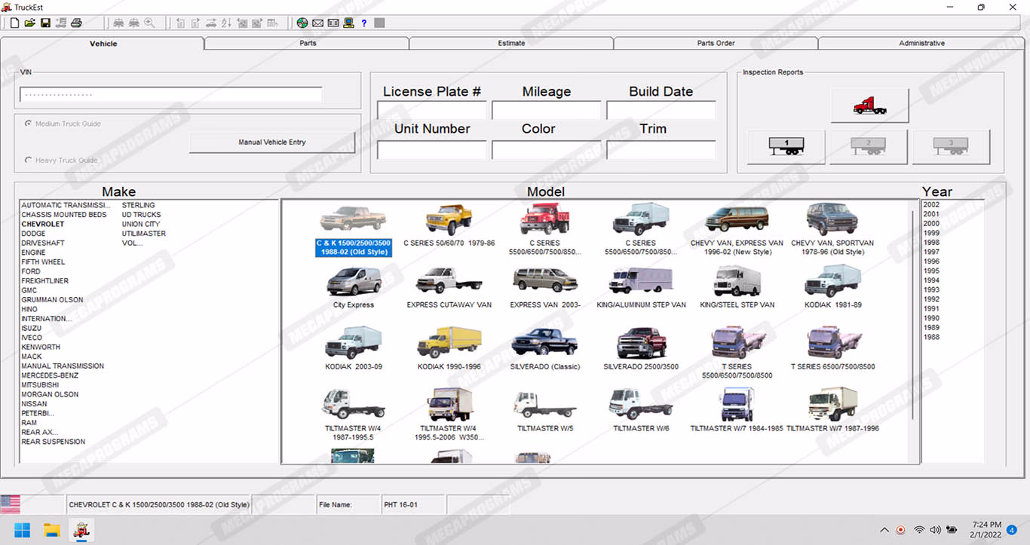The image size is (1030, 545).
Task: Choose year 2002 in Year list
Action: point(931,204)
